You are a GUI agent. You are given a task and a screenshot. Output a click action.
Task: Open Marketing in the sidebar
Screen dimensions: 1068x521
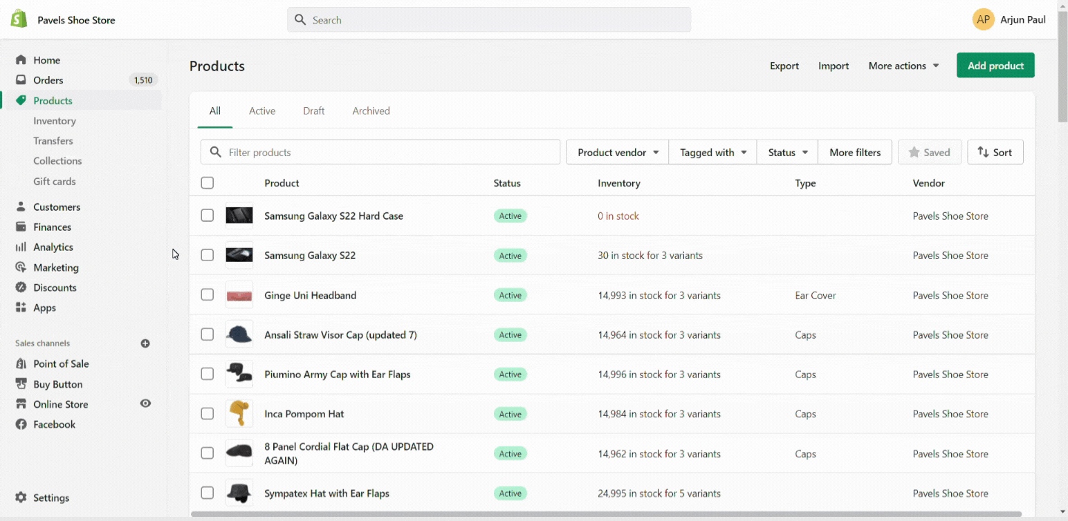55,267
